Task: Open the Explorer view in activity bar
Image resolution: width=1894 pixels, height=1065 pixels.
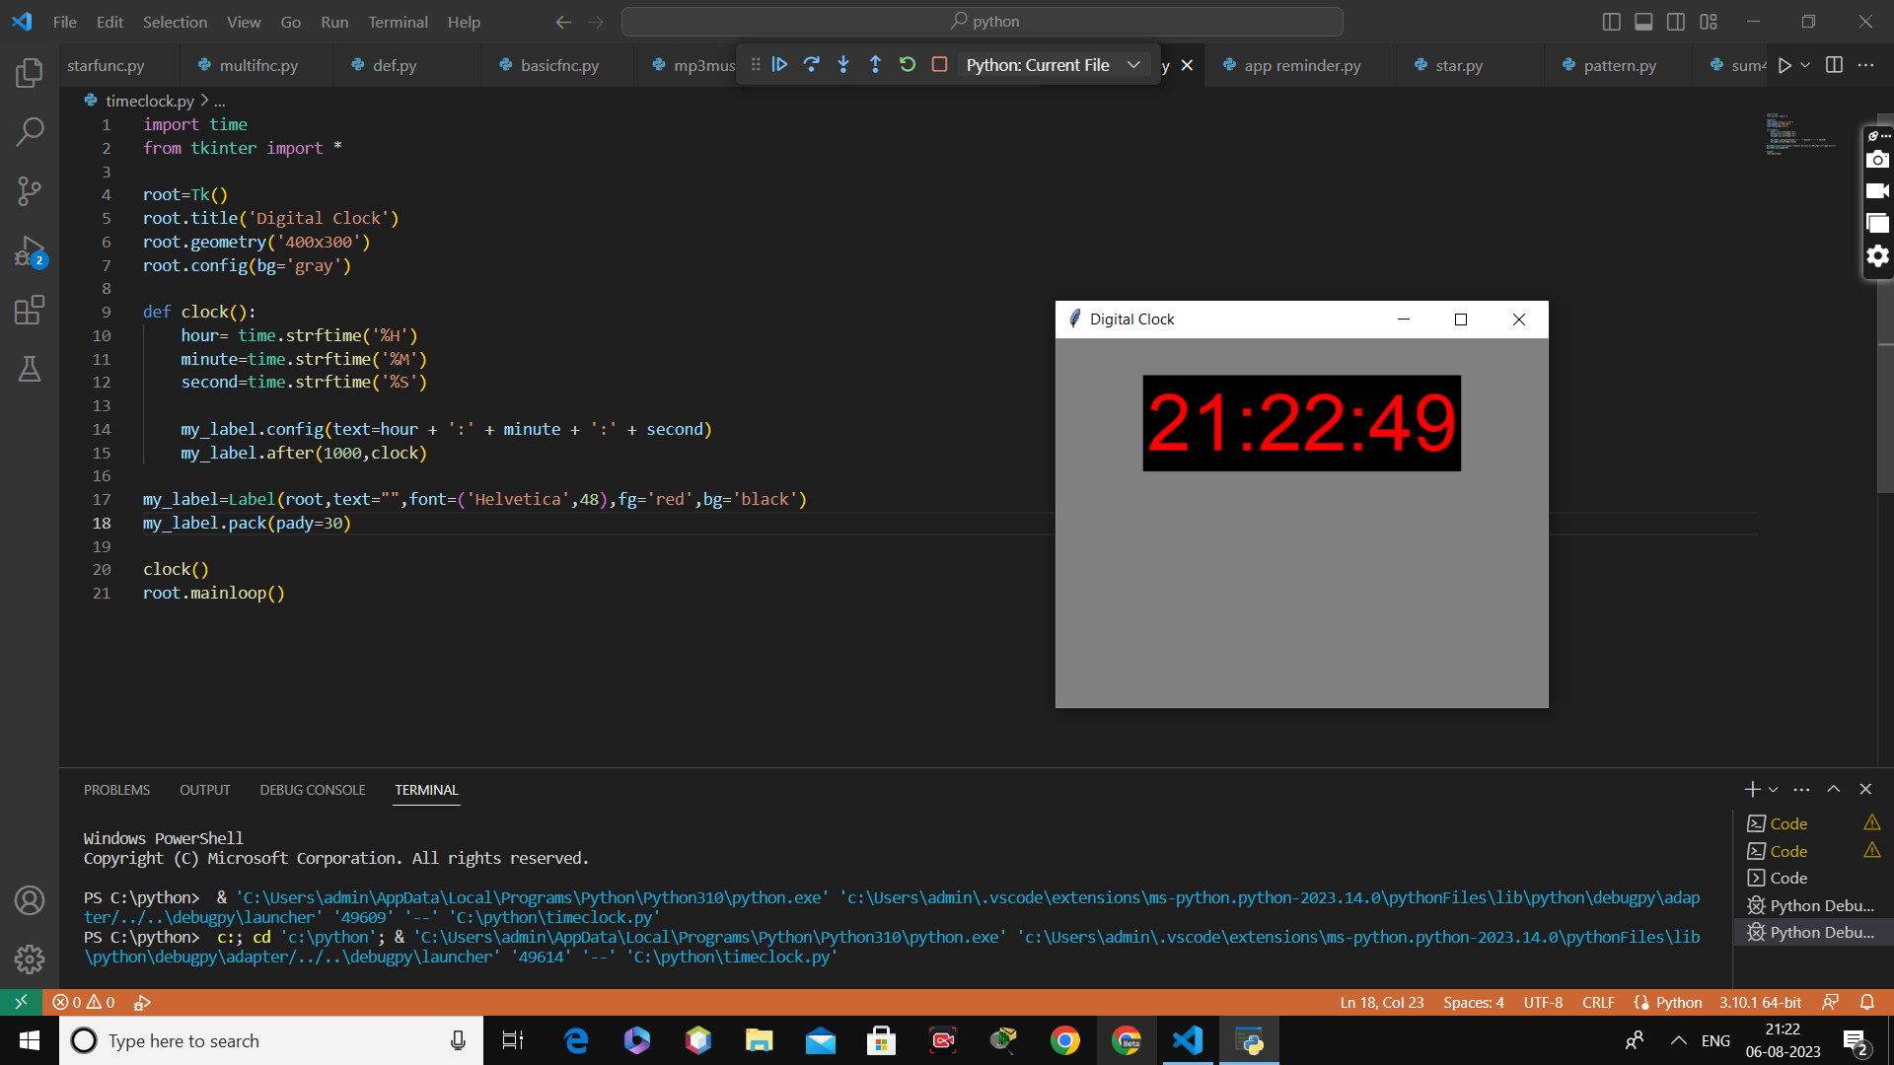Action: (30, 72)
